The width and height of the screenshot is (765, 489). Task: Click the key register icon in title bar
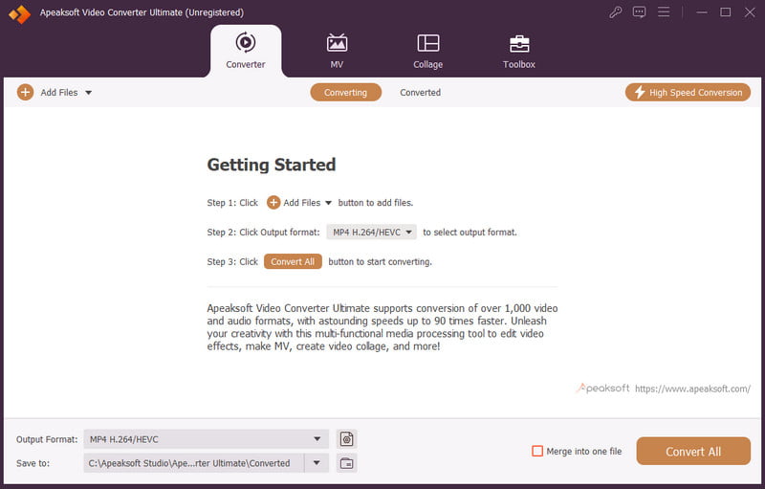(616, 12)
